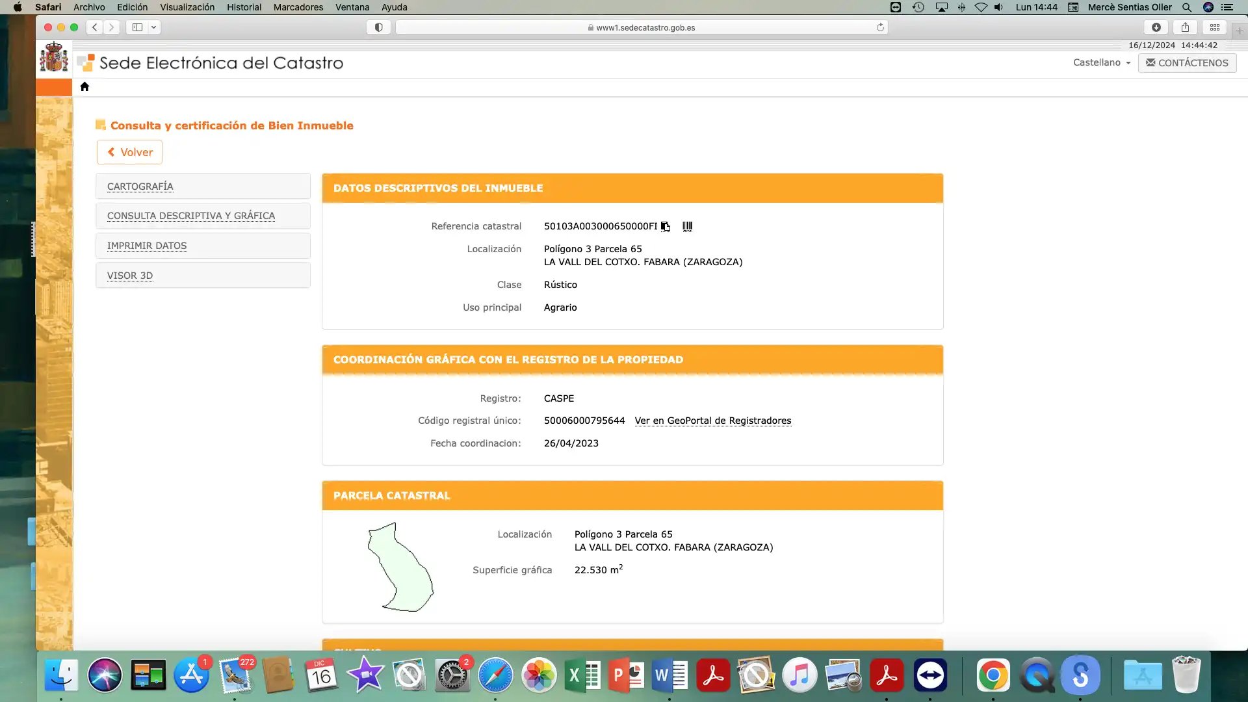Launch PowerPoint from the dock

(626, 675)
